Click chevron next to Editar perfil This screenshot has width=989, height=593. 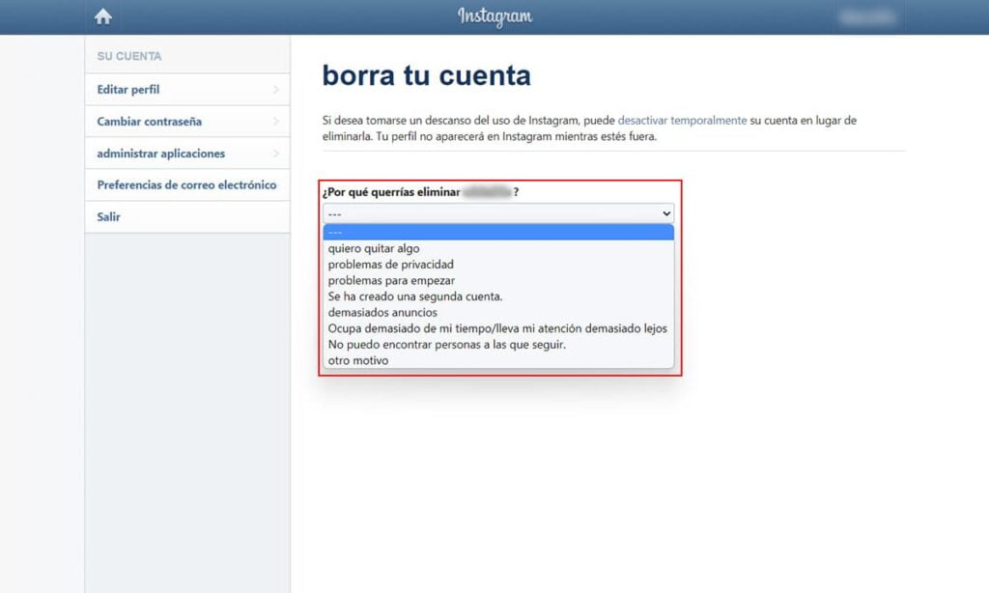click(275, 90)
